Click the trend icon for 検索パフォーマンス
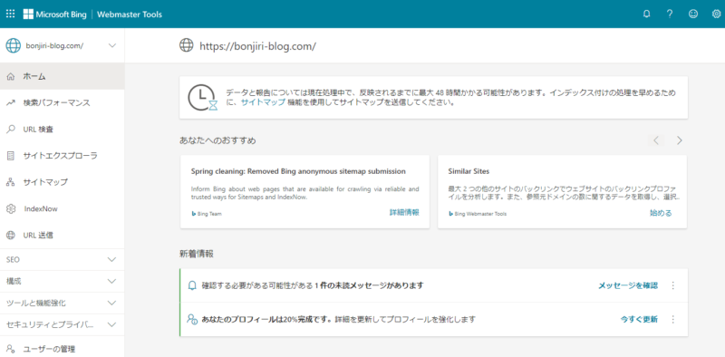The image size is (725, 357). 11,103
